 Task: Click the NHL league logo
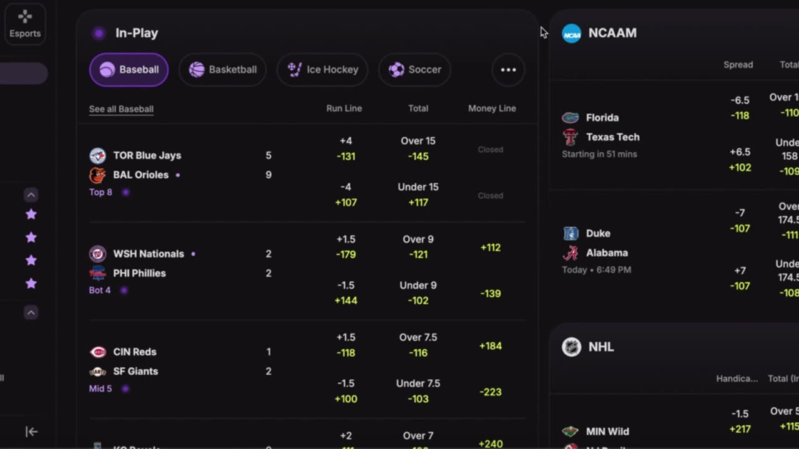tap(571, 347)
